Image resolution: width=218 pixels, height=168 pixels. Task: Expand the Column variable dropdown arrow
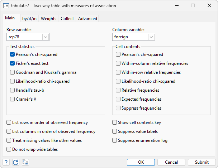tap(151, 37)
